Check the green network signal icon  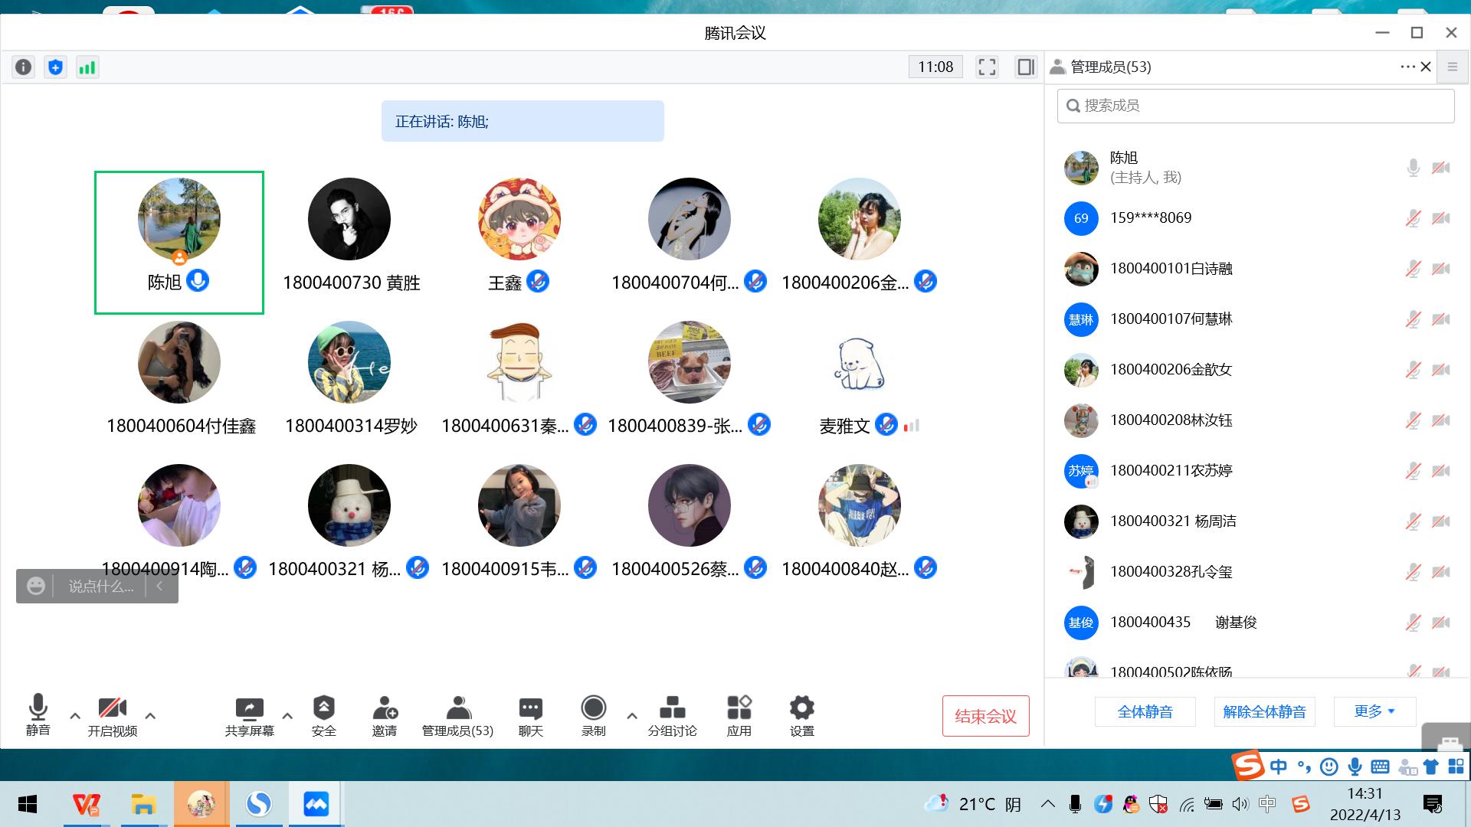(x=87, y=67)
